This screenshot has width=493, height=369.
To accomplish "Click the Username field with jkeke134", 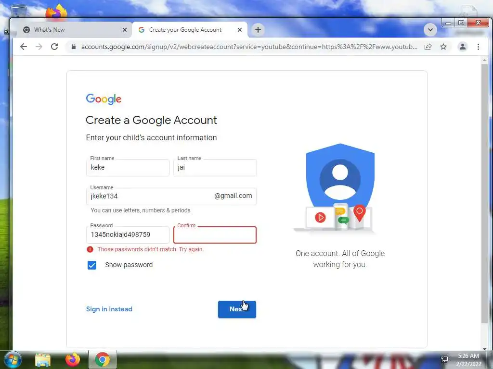I will tap(171, 197).
